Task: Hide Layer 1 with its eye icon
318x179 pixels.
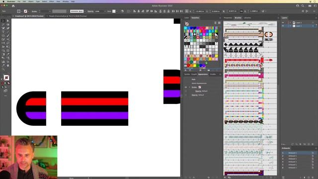Action: [283, 26]
